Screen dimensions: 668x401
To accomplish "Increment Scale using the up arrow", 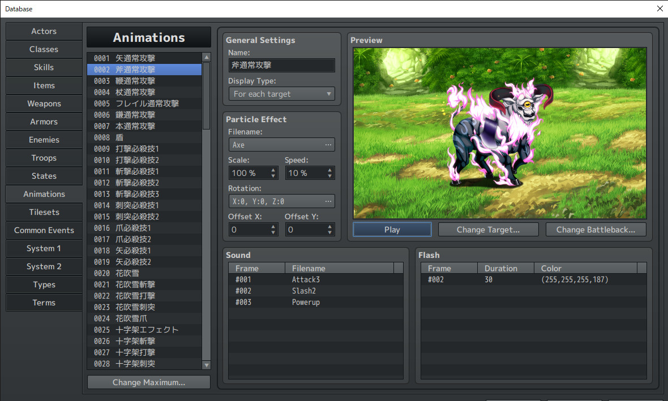I will pos(272,170).
